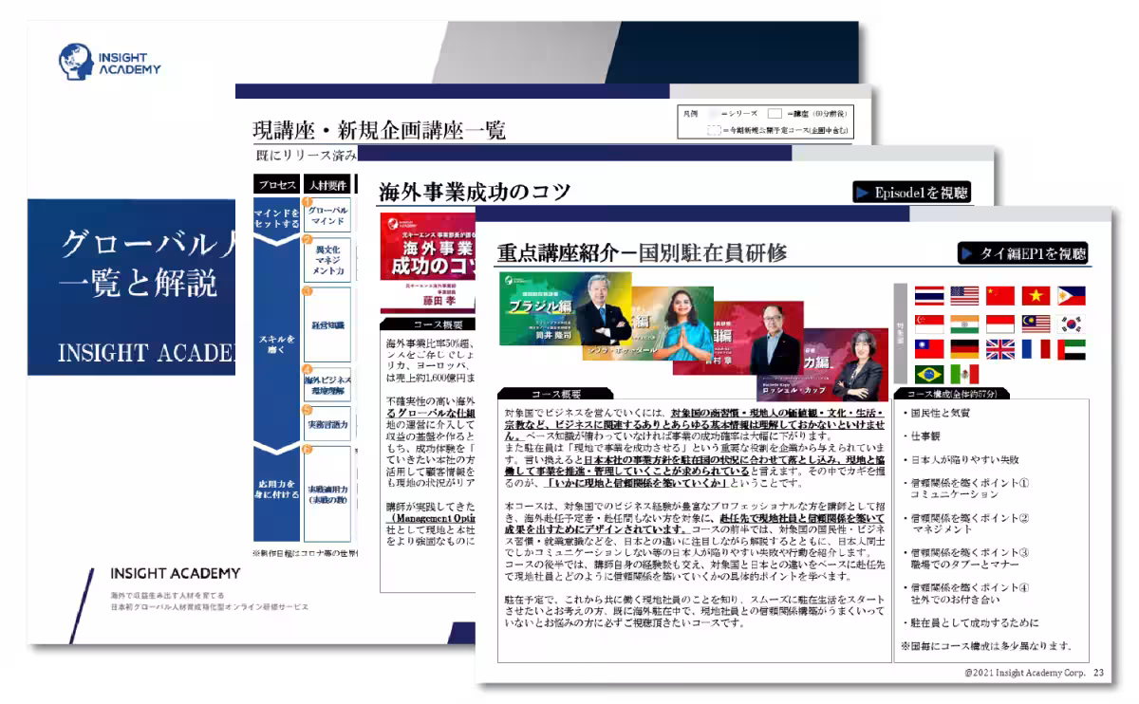Screen dimensions: 1139x704
Task: Click the '人材要件' column header
Action: pyautogui.click(x=327, y=183)
